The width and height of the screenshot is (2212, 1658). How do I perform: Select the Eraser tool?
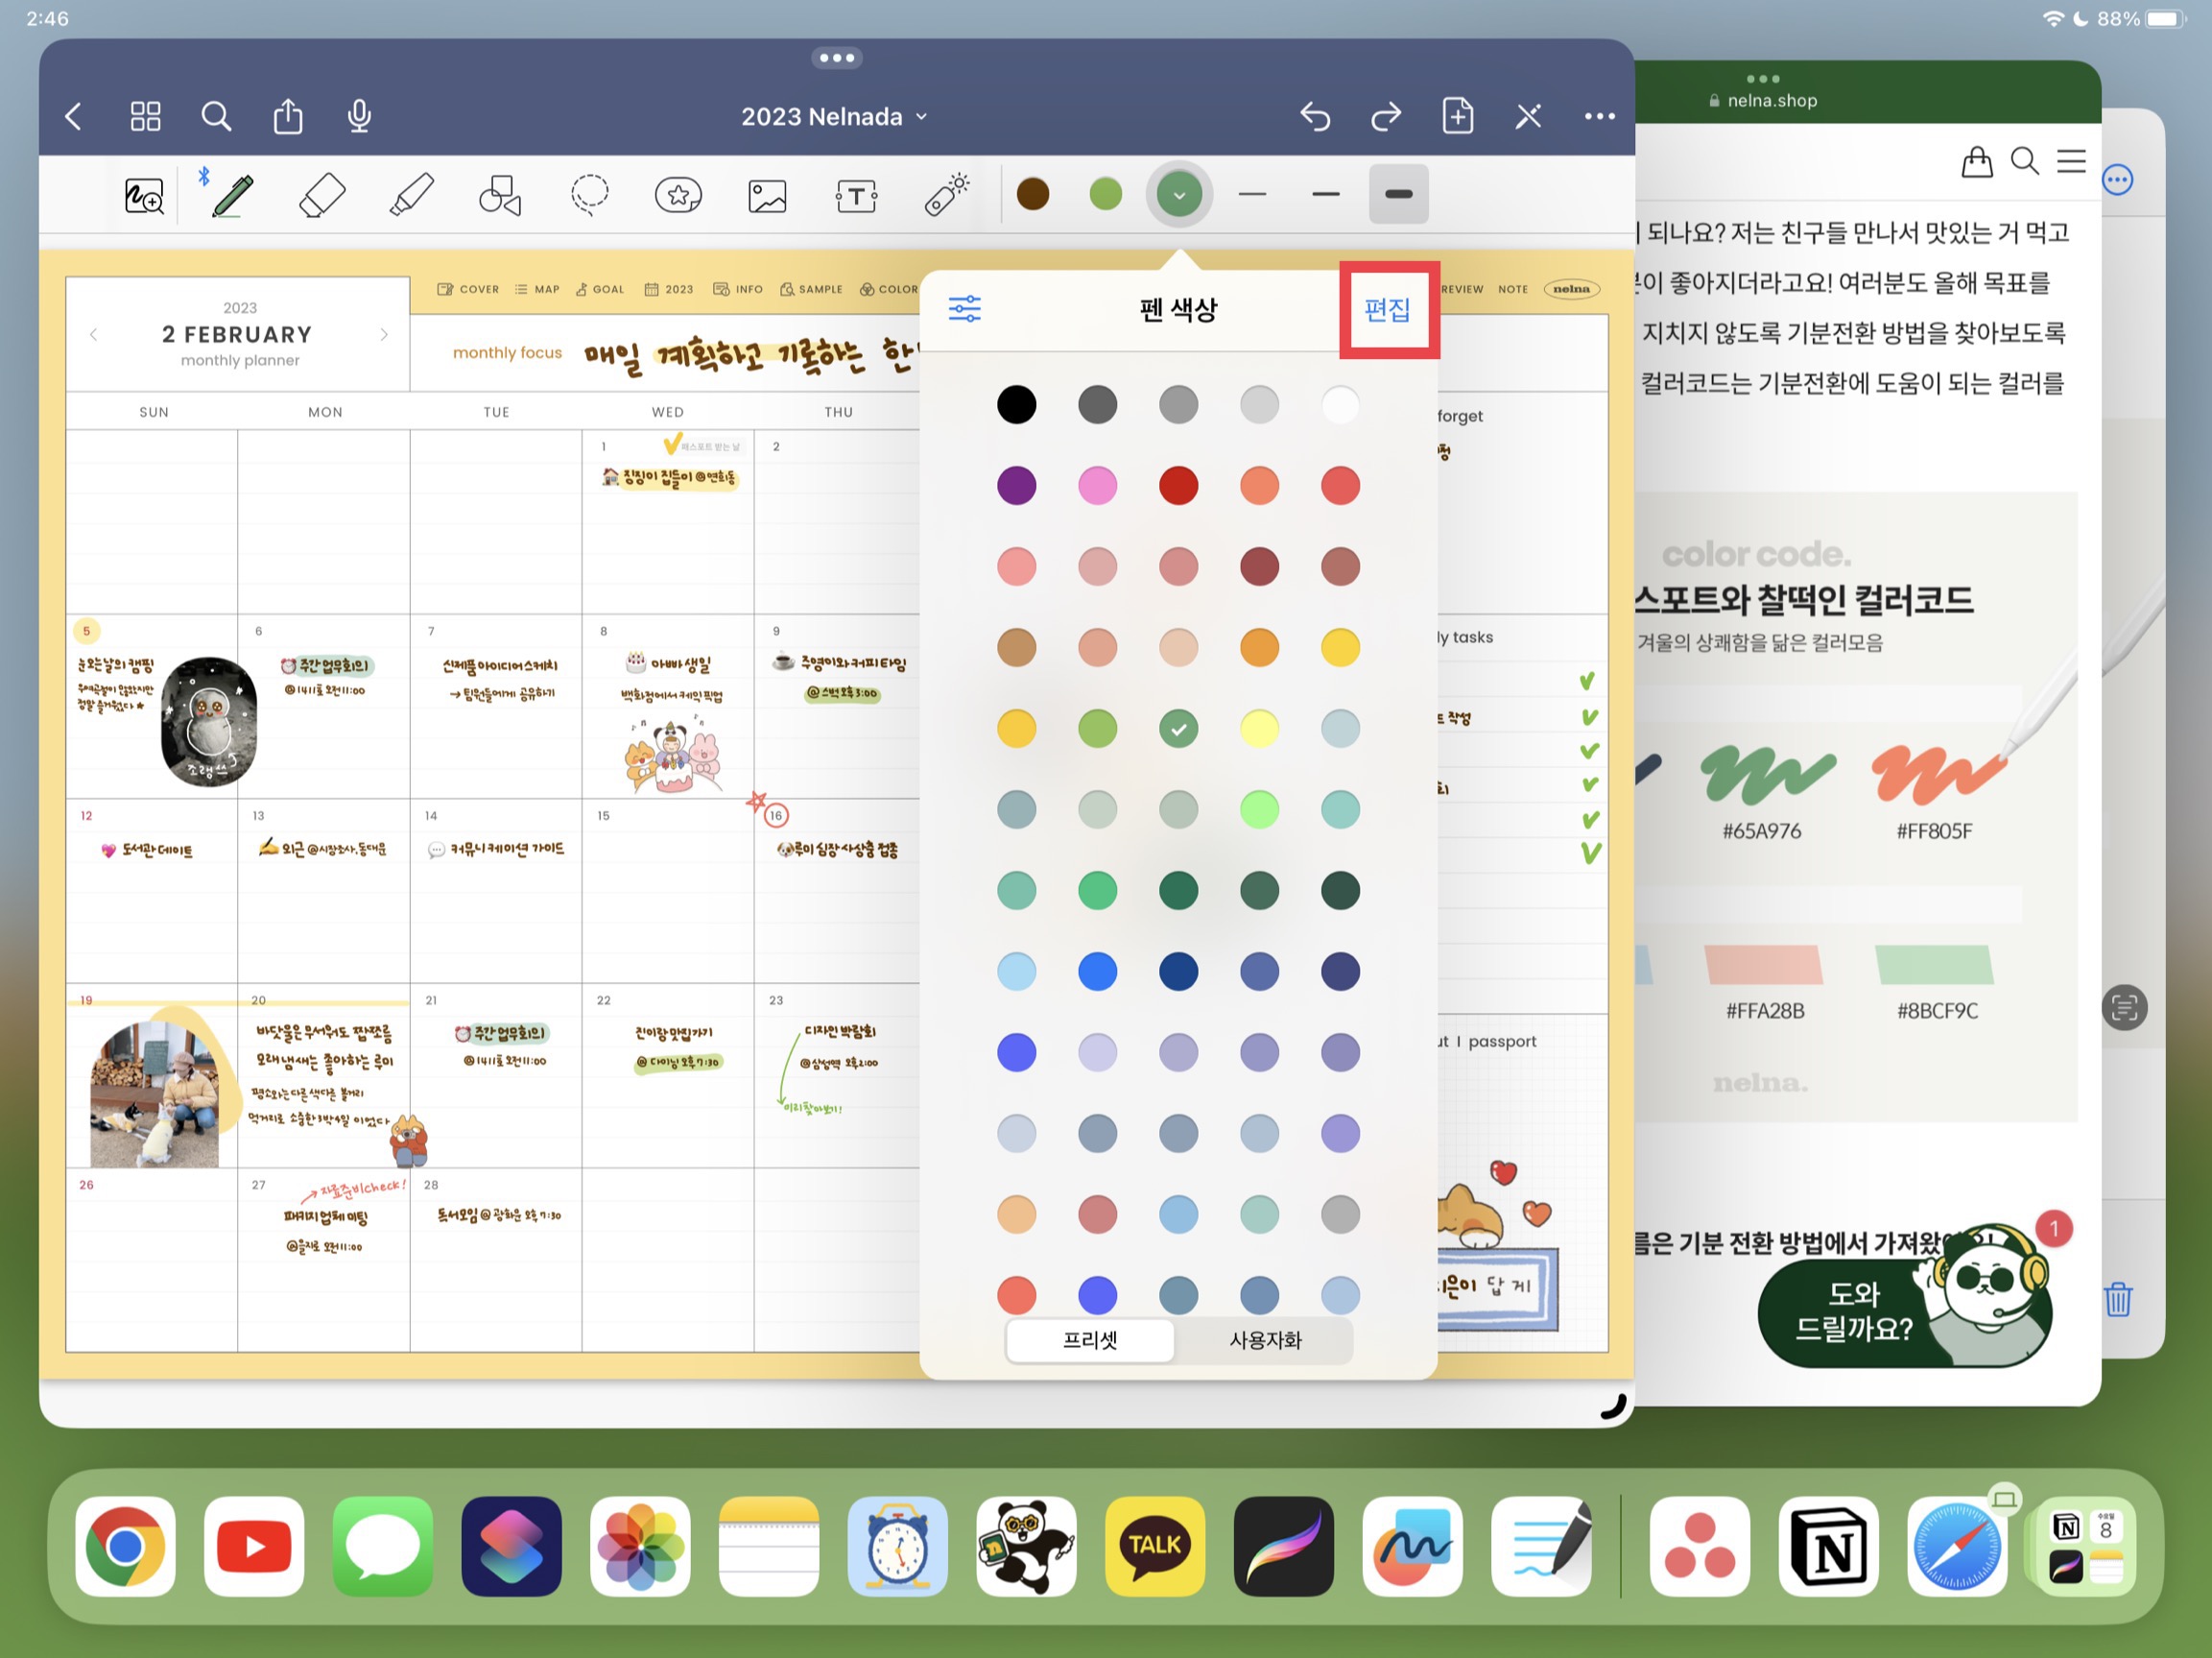coord(322,195)
